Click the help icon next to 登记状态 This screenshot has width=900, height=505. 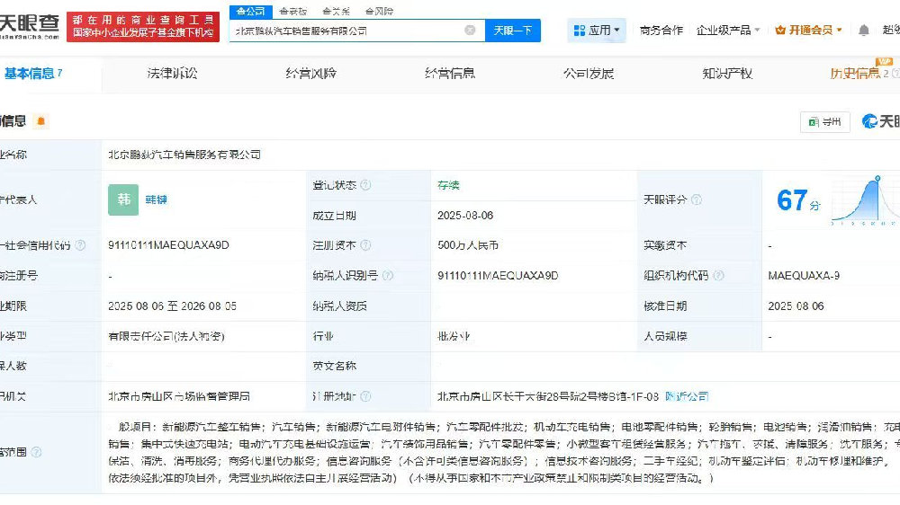pyautogui.click(x=365, y=185)
